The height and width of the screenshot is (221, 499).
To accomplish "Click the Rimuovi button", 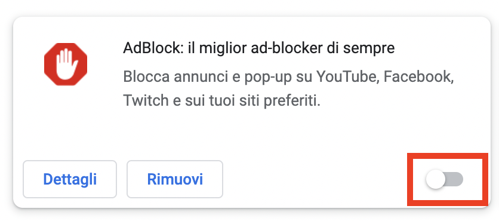I will pos(175,179).
